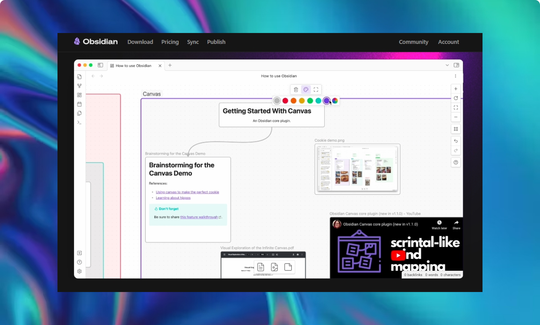540x325 pixels.
Task: Open the graph view ribbon icon
Action: click(79, 86)
